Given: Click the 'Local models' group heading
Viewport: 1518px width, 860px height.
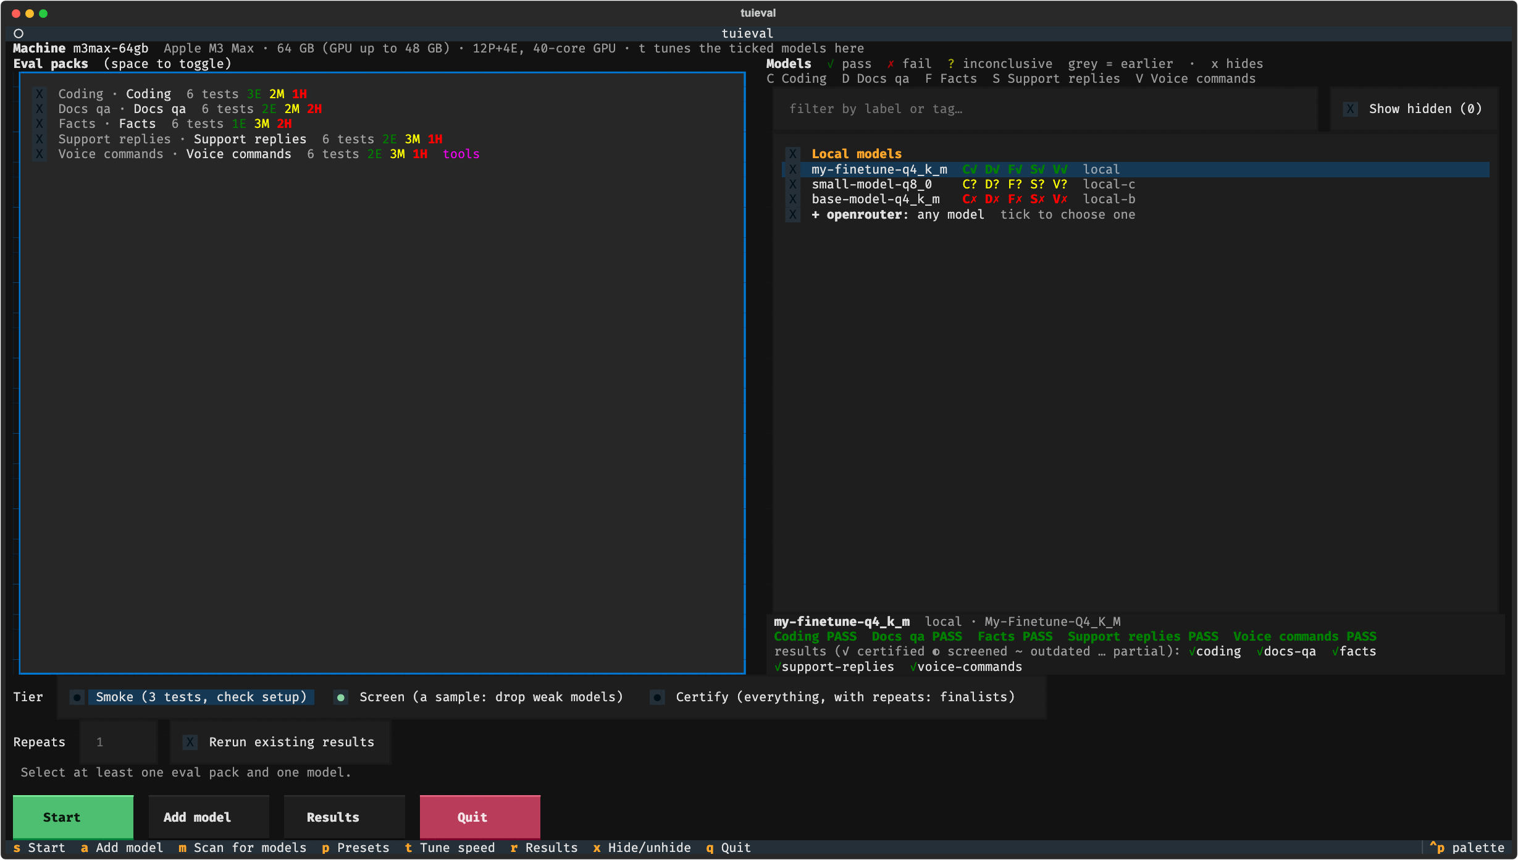Looking at the screenshot, I should pyautogui.click(x=857, y=154).
